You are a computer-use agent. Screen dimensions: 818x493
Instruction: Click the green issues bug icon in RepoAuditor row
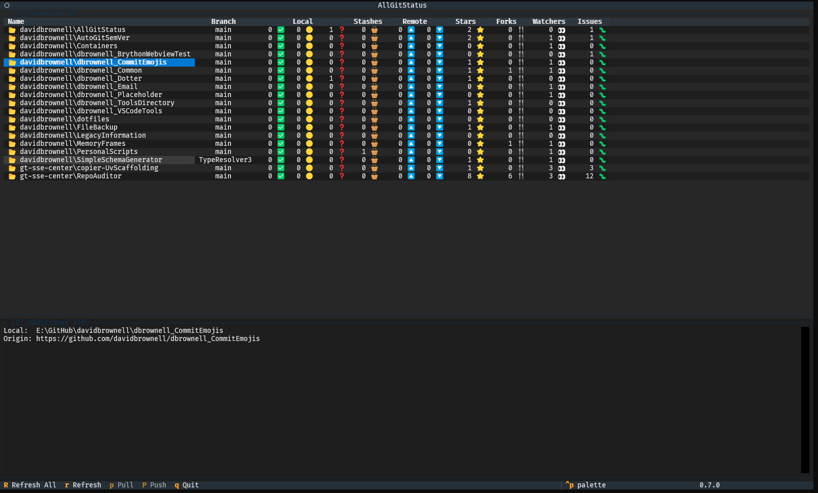(602, 176)
